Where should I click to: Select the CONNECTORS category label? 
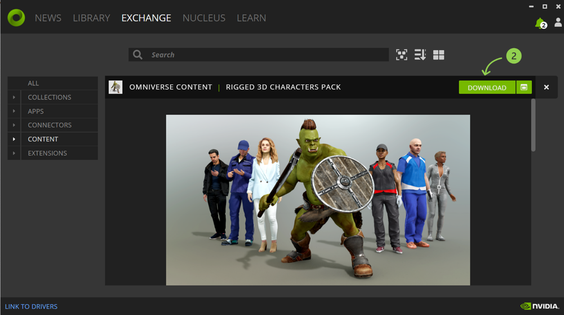pos(50,125)
